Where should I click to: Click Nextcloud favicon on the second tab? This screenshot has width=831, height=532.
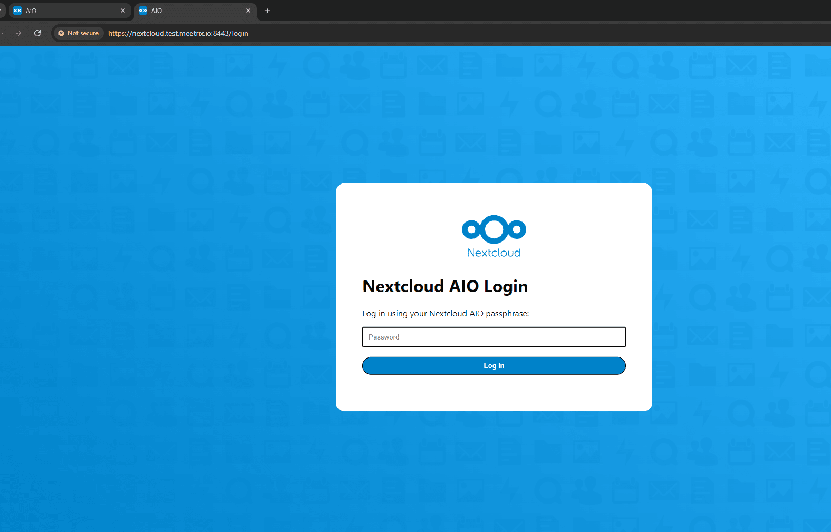(143, 11)
